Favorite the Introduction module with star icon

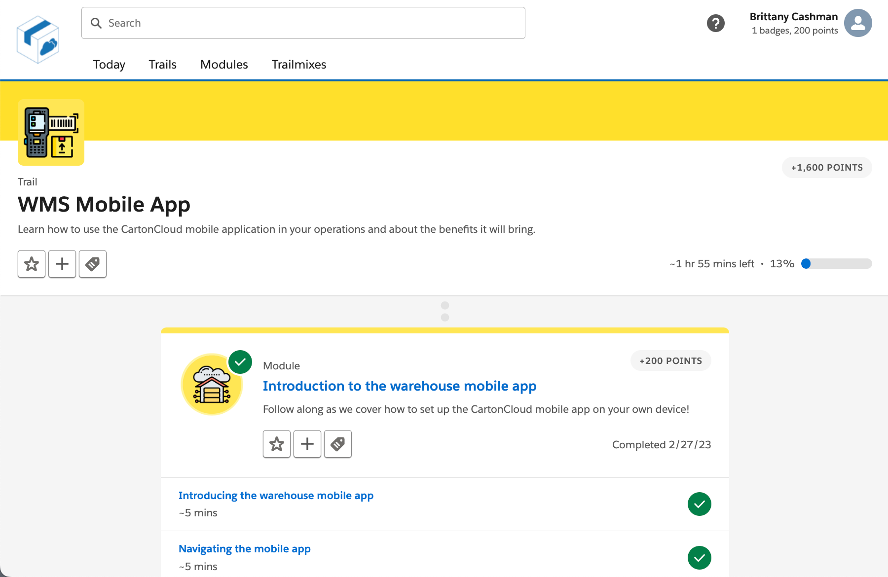tap(277, 444)
